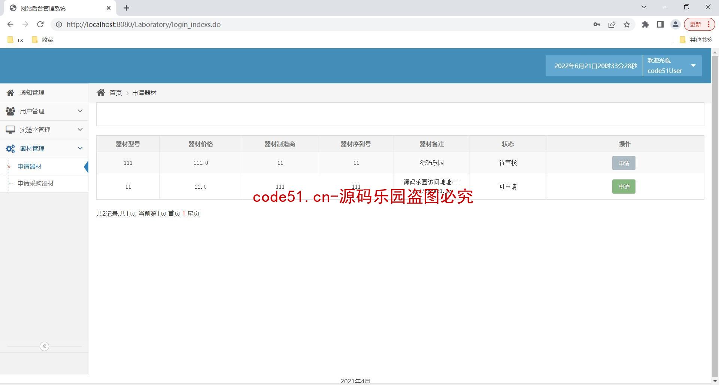719x385 pixels.
Task: Click the share page icon
Action: 612,24
